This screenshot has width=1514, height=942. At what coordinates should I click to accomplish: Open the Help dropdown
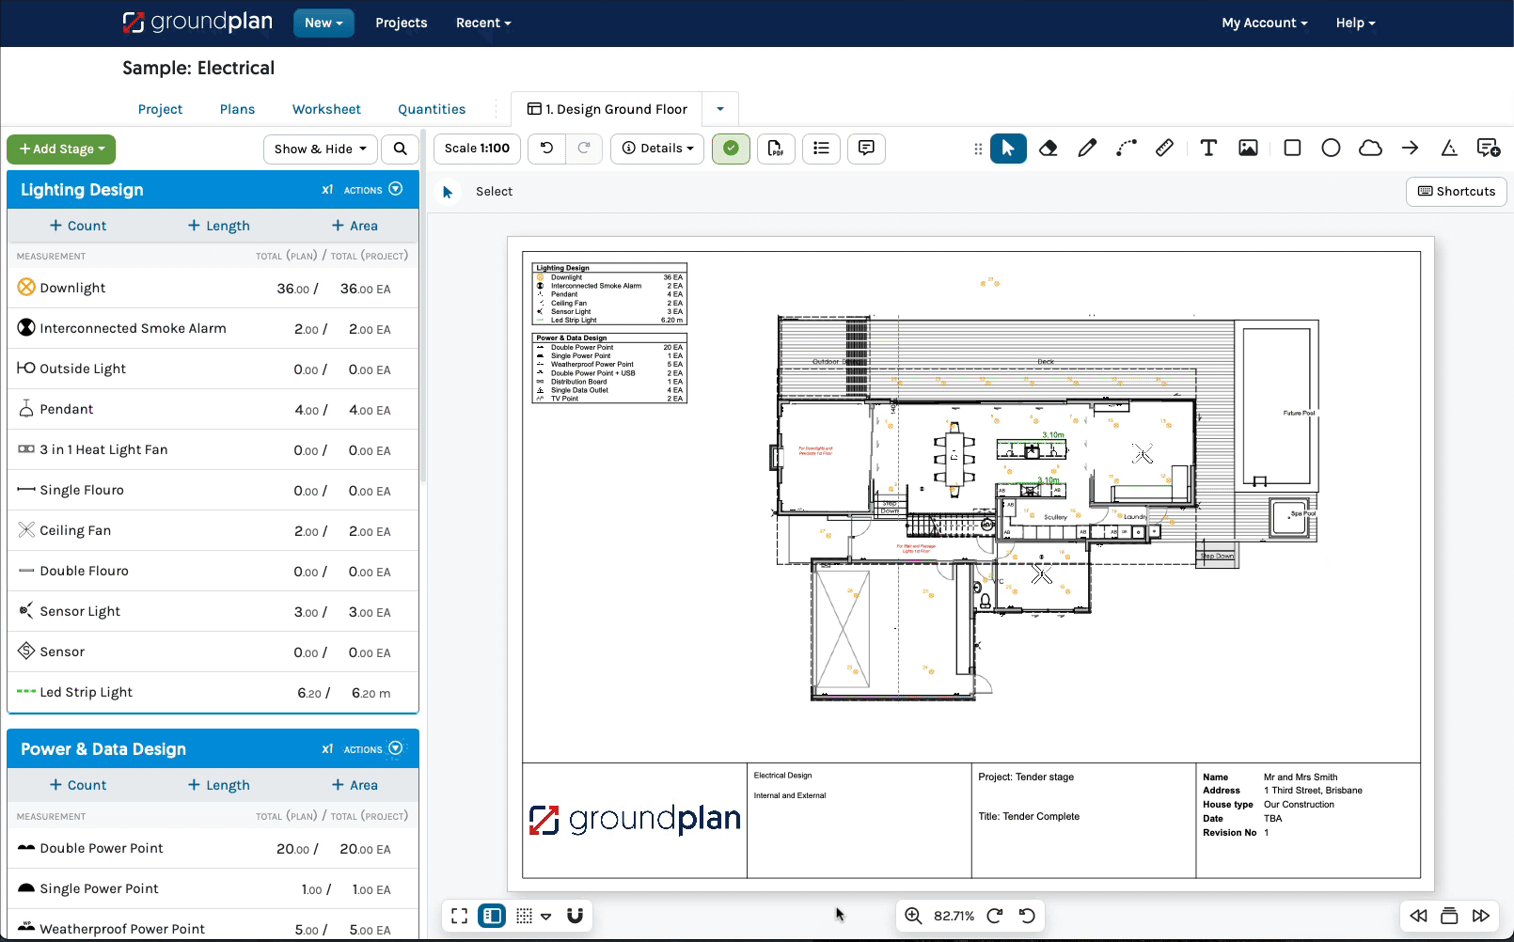pos(1355,23)
